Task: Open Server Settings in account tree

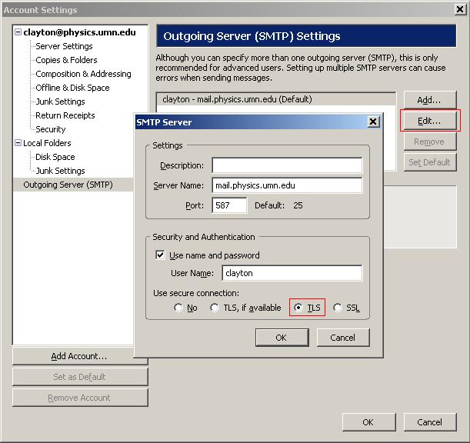Action: 64,46
